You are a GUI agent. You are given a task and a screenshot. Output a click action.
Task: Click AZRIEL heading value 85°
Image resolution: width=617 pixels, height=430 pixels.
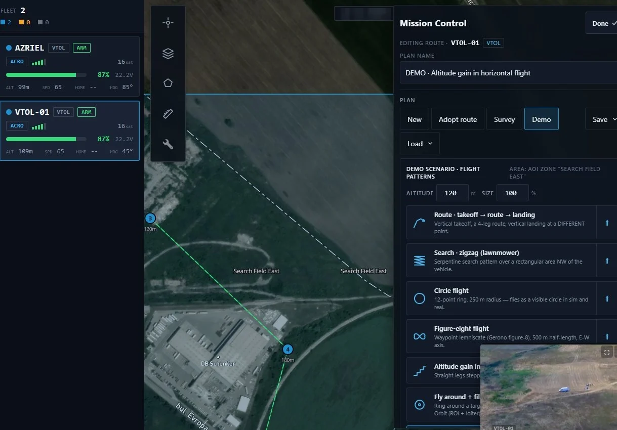[x=128, y=87]
